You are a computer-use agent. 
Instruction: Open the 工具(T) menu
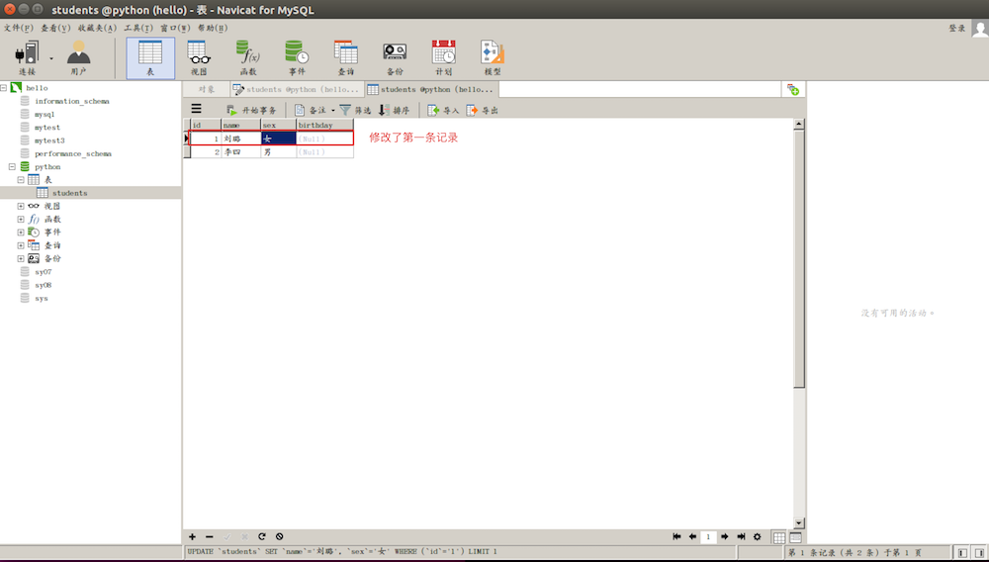coord(138,28)
